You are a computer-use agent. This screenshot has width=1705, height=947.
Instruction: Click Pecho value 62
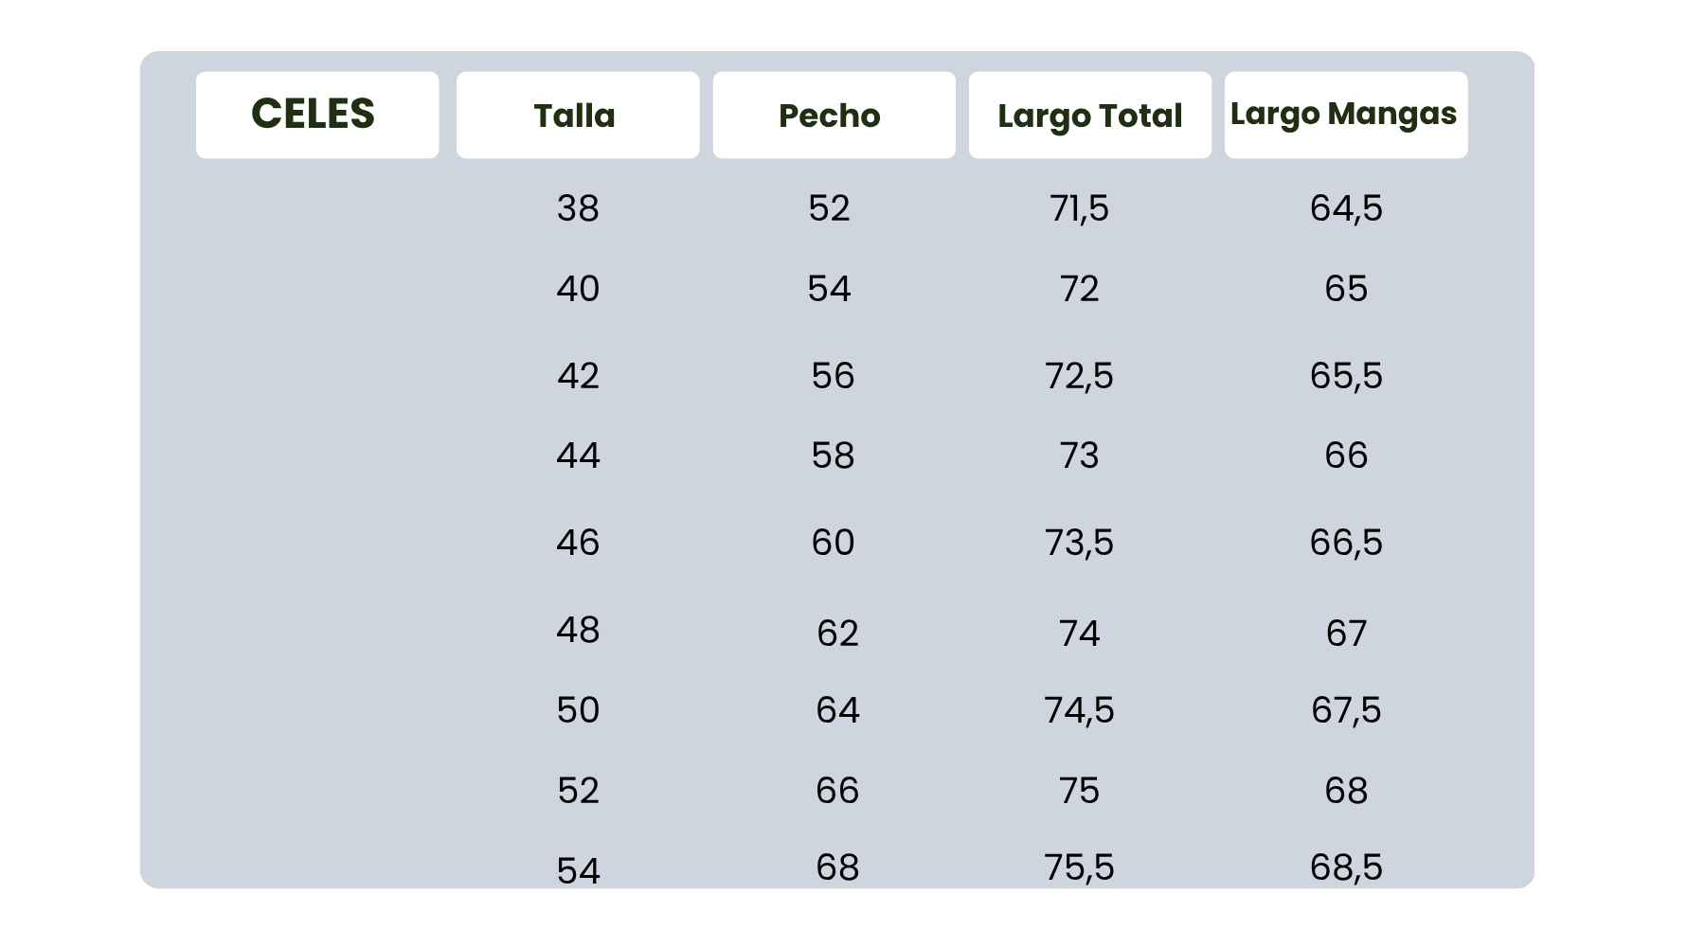point(837,634)
